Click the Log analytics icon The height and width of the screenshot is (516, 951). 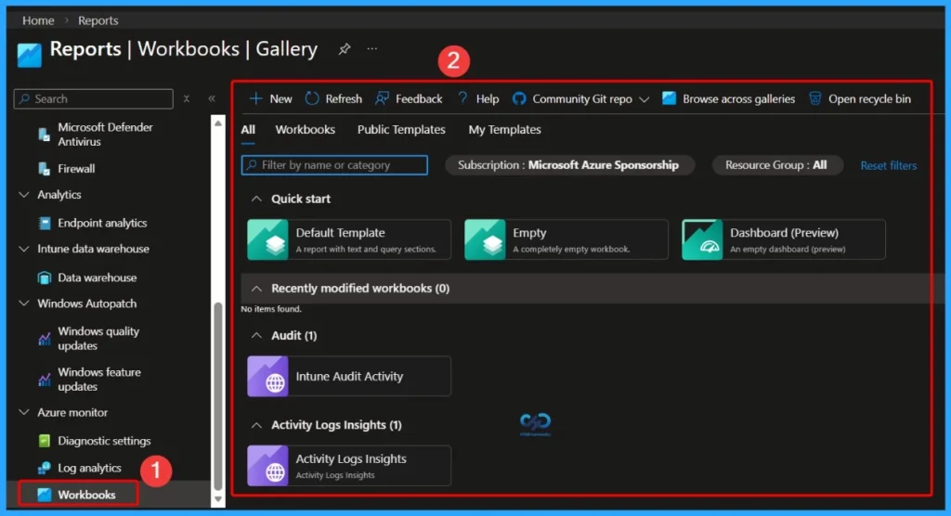(45, 468)
